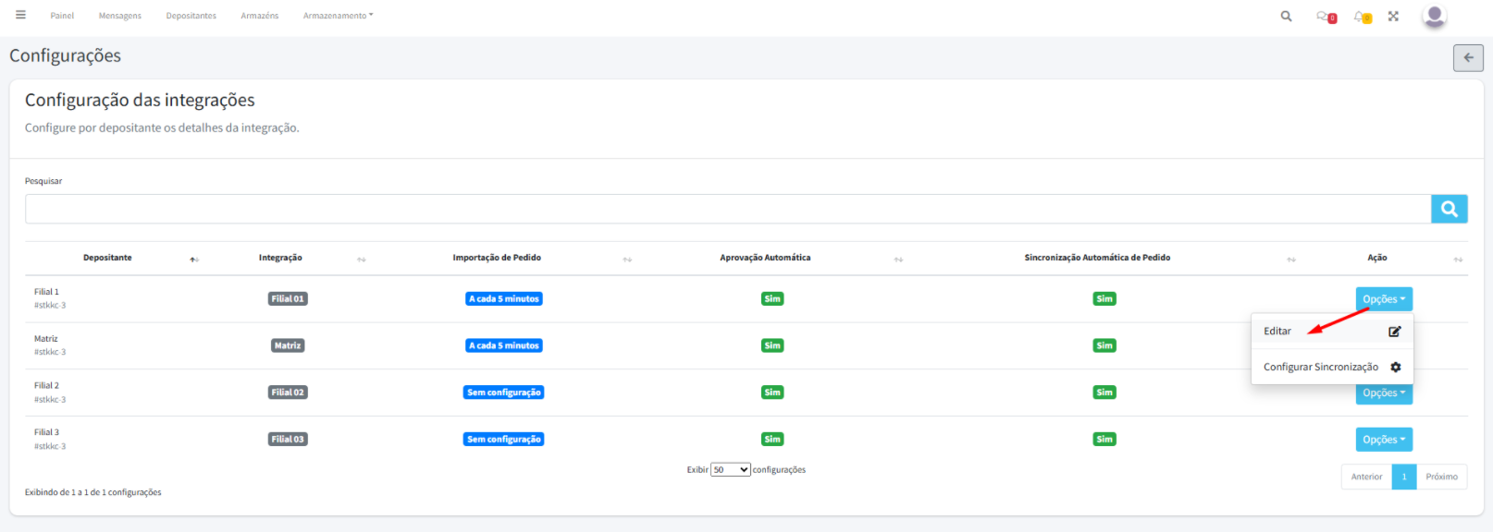Sort table by Depositante column

point(194,259)
